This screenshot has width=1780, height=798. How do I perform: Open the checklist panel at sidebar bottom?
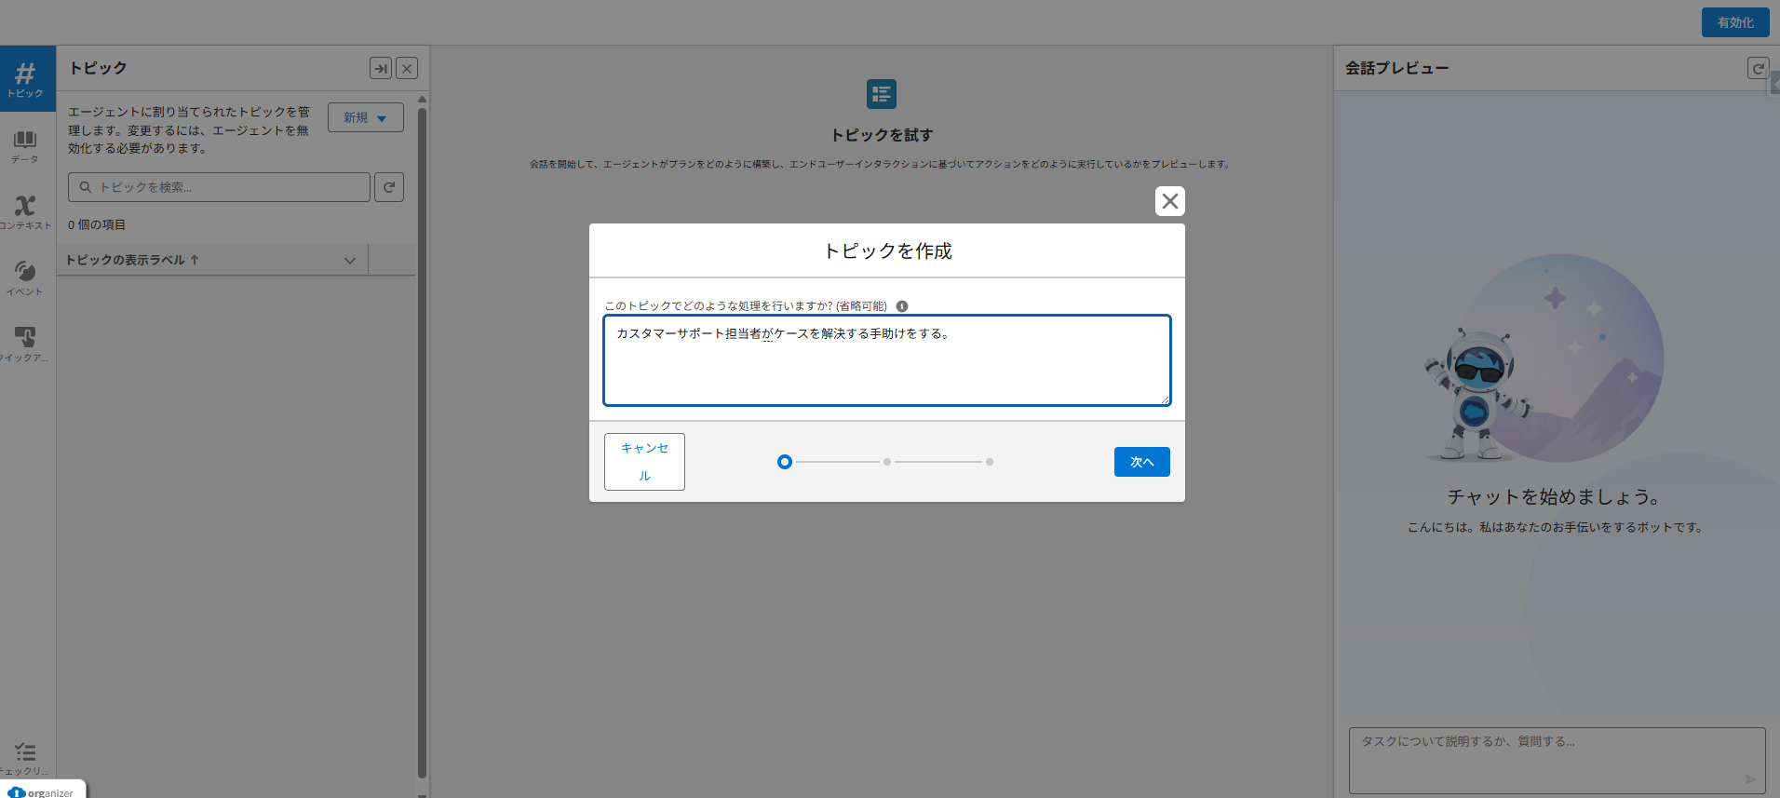[25, 757]
